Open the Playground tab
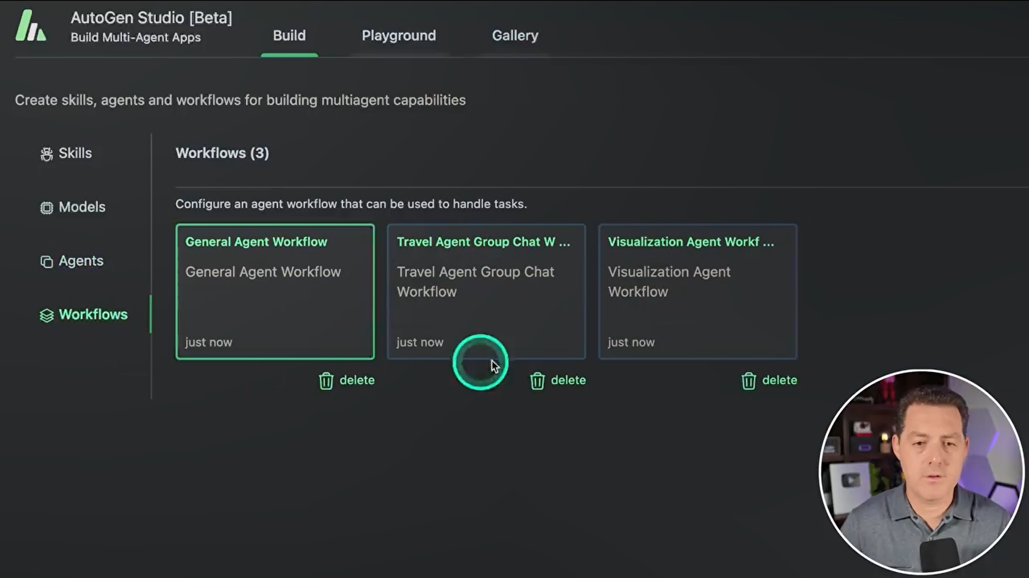The height and width of the screenshot is (578, 1029). click(399, 36)
